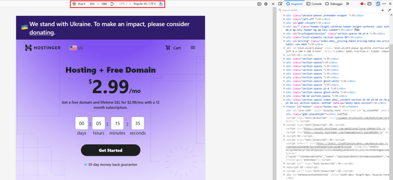Follow the donating link in banner
Viewport: 393px width, 180px height.
pyautogui.click(x=41, y=33)
